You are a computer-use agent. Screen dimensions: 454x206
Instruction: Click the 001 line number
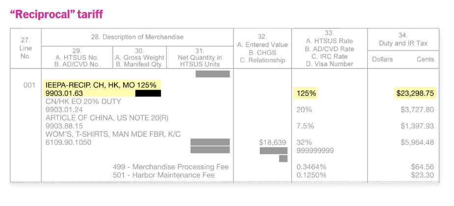29,85
